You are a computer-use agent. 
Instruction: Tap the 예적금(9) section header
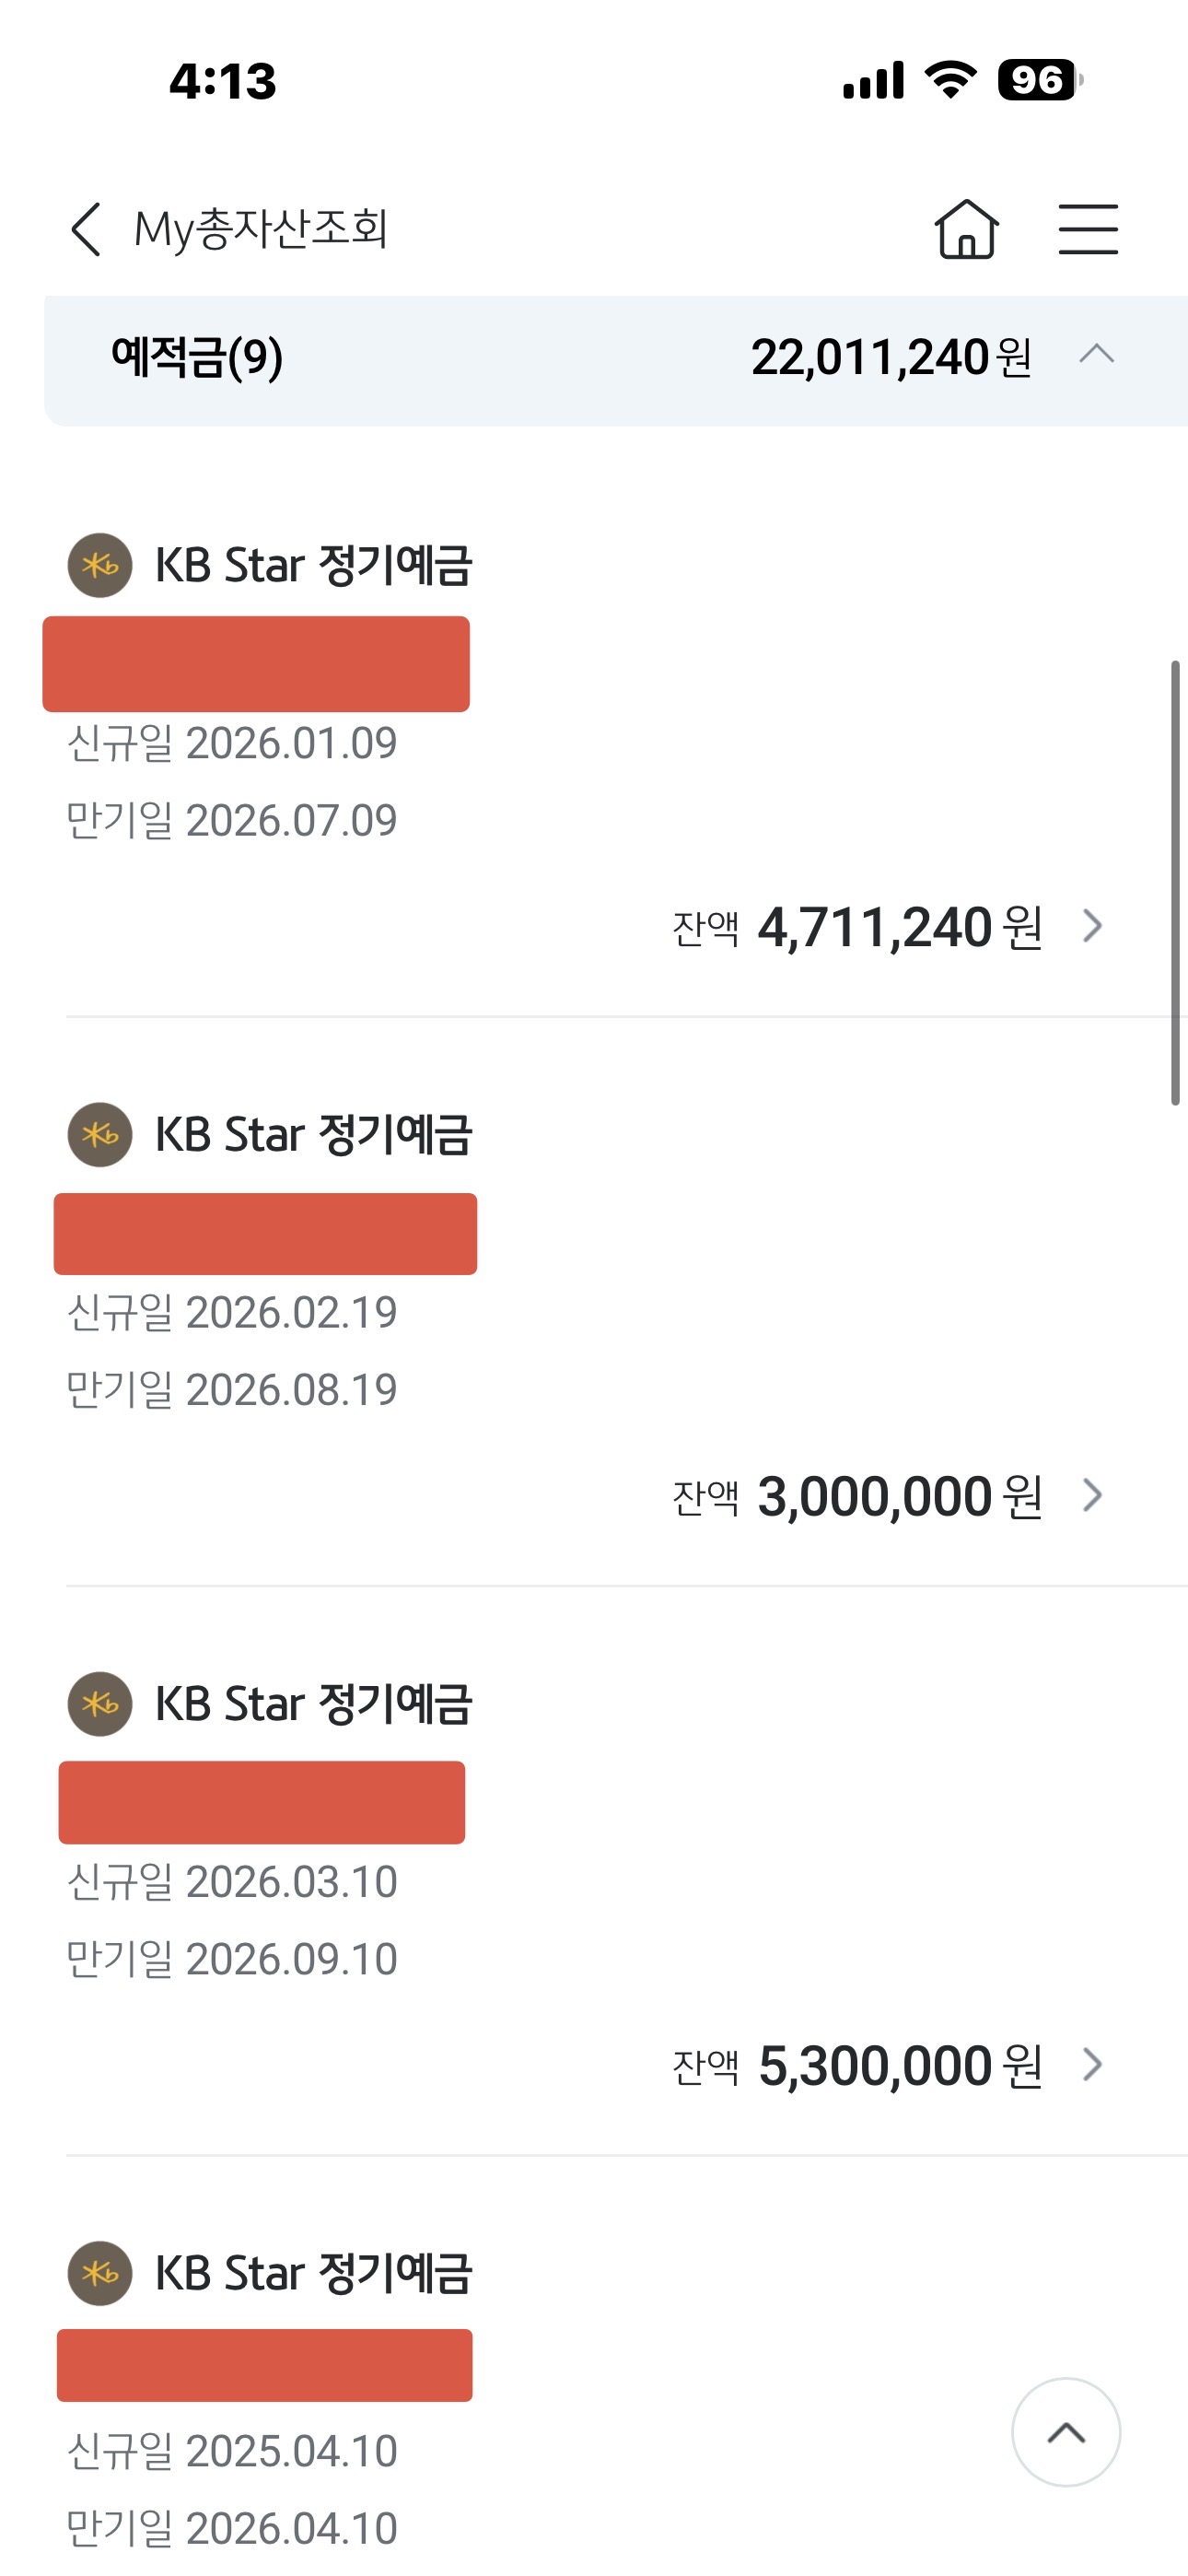(197, 358)
